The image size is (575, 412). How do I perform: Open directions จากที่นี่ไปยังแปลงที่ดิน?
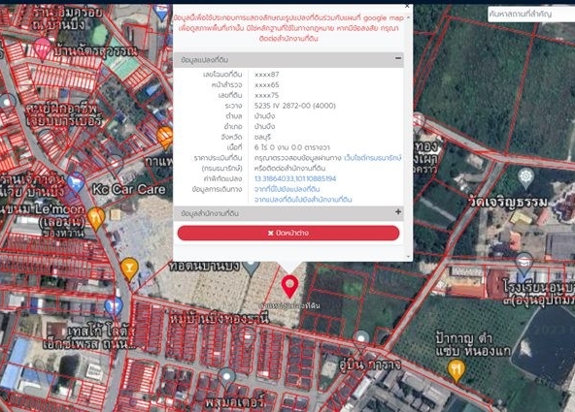click(287, 189)
